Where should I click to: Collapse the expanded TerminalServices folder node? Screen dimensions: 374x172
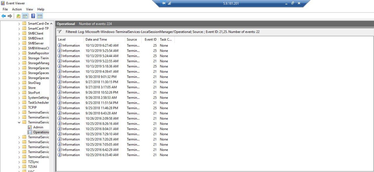click(x=19, y=122)
